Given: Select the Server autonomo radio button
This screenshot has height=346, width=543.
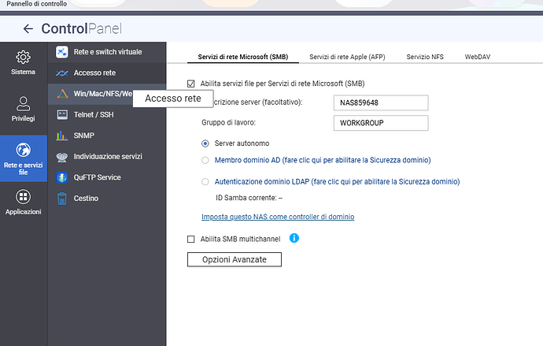Looking at the screenshot, I should tap(206, 143).
